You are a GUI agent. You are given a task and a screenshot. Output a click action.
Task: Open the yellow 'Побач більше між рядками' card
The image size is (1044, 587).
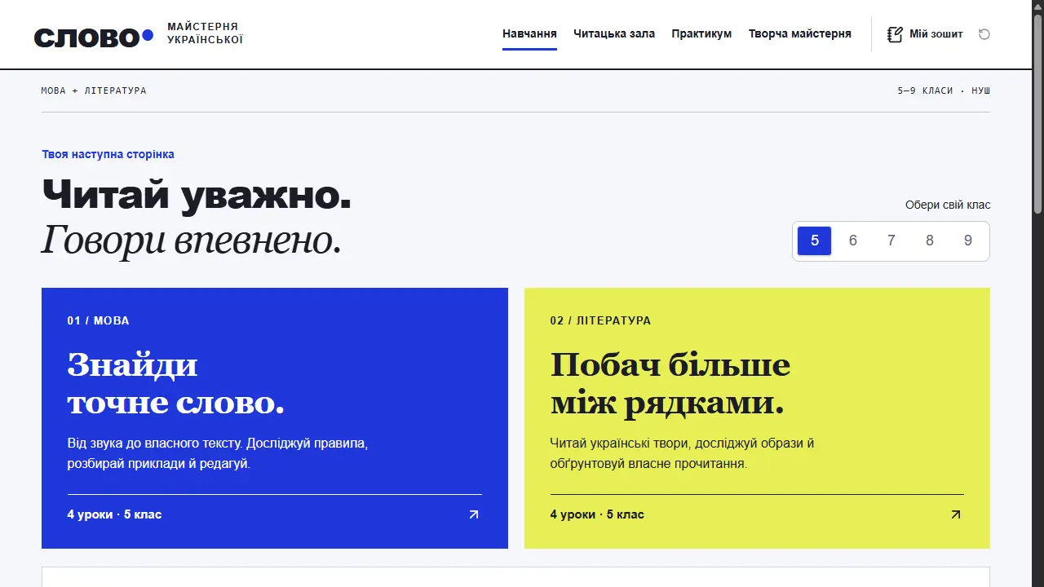point(757,418)
